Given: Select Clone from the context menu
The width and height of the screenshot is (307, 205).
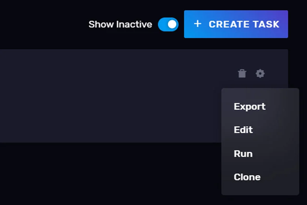Looking at the screenshot, I should pos(247,177).
